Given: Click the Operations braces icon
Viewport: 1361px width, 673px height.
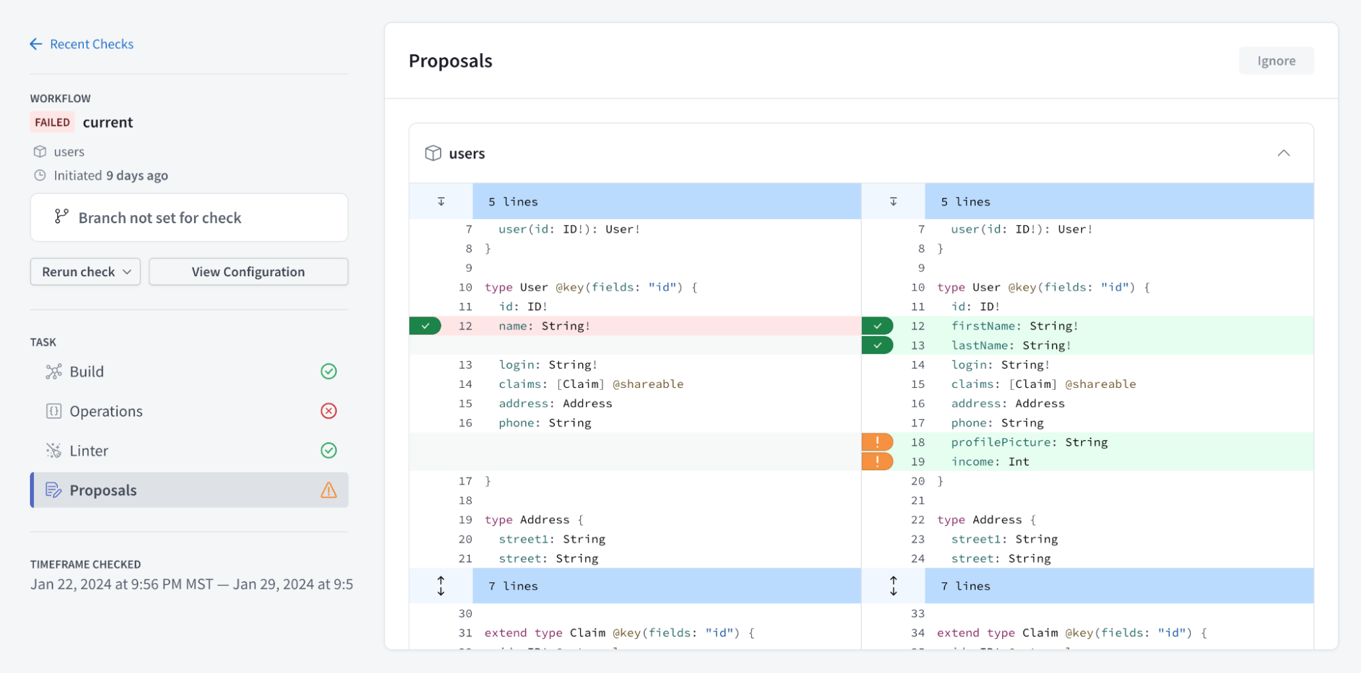Looking at the screenshot, I should (54, 411).
